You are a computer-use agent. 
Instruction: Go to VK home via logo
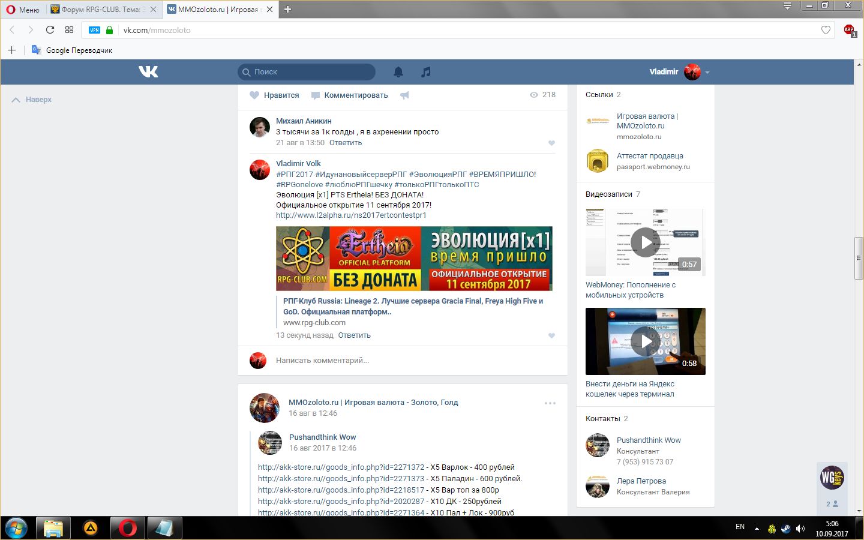148,71
